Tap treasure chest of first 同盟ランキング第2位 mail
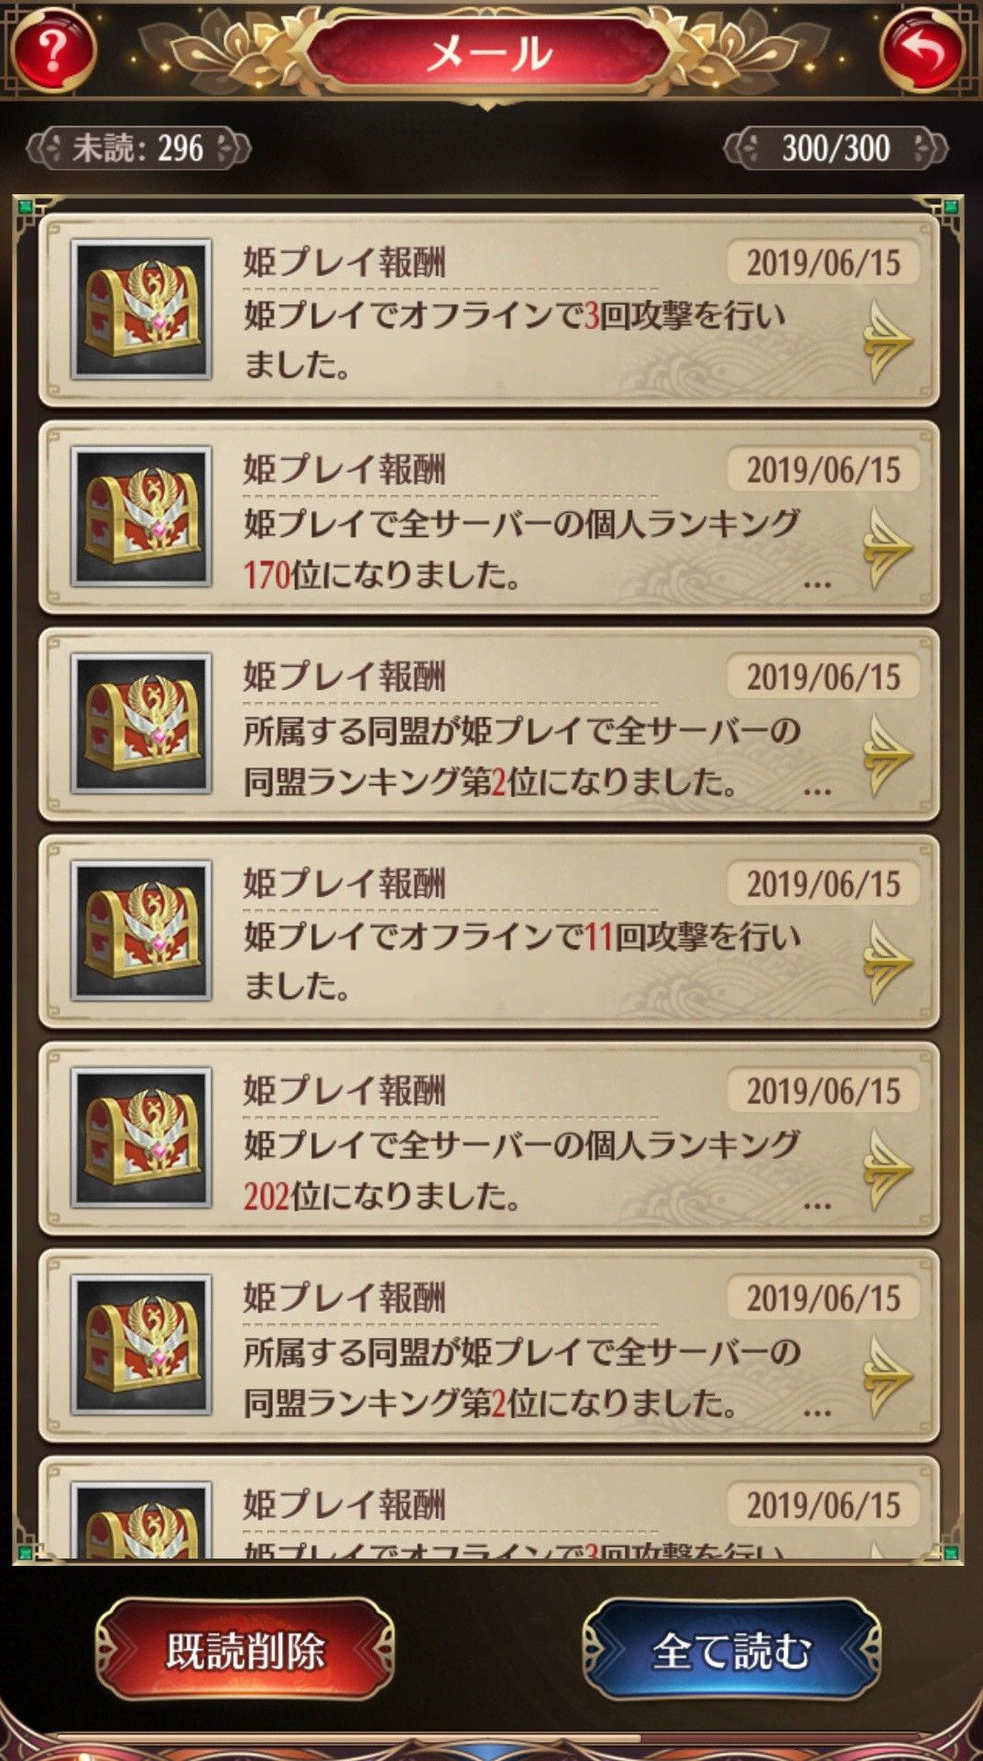This screenshot has height=1761, width=983. [141, 724]
